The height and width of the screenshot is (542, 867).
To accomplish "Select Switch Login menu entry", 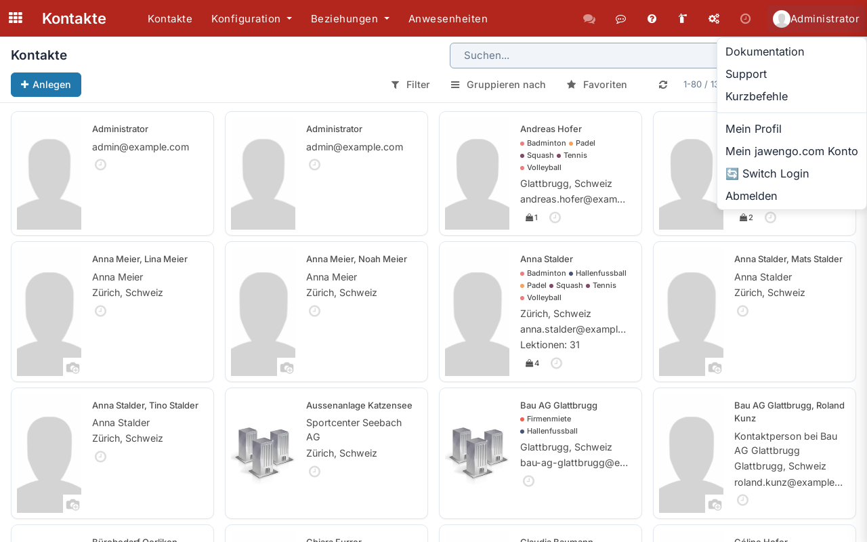I will click(x=792, y=173).
